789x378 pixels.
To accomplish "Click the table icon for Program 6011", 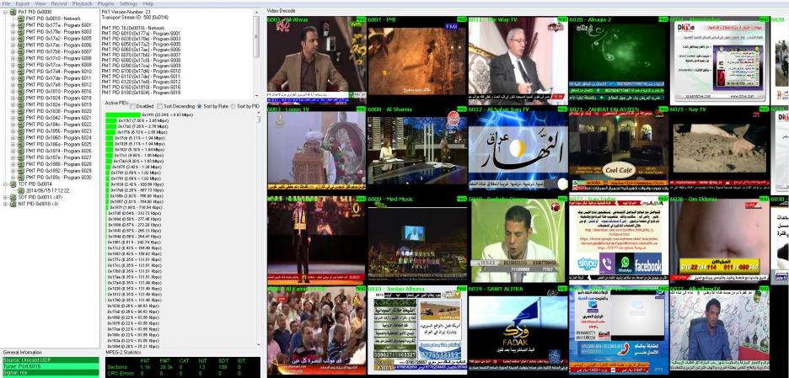I will [20, 78].
